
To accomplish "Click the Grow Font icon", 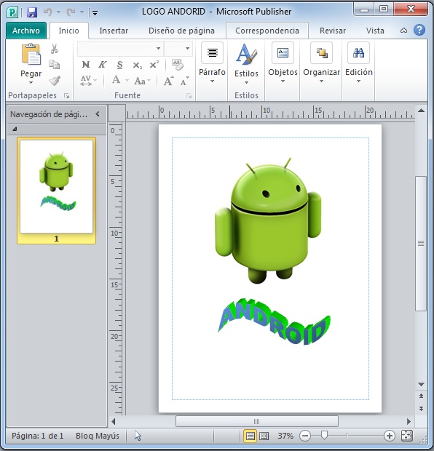I will tap(169, 81).
